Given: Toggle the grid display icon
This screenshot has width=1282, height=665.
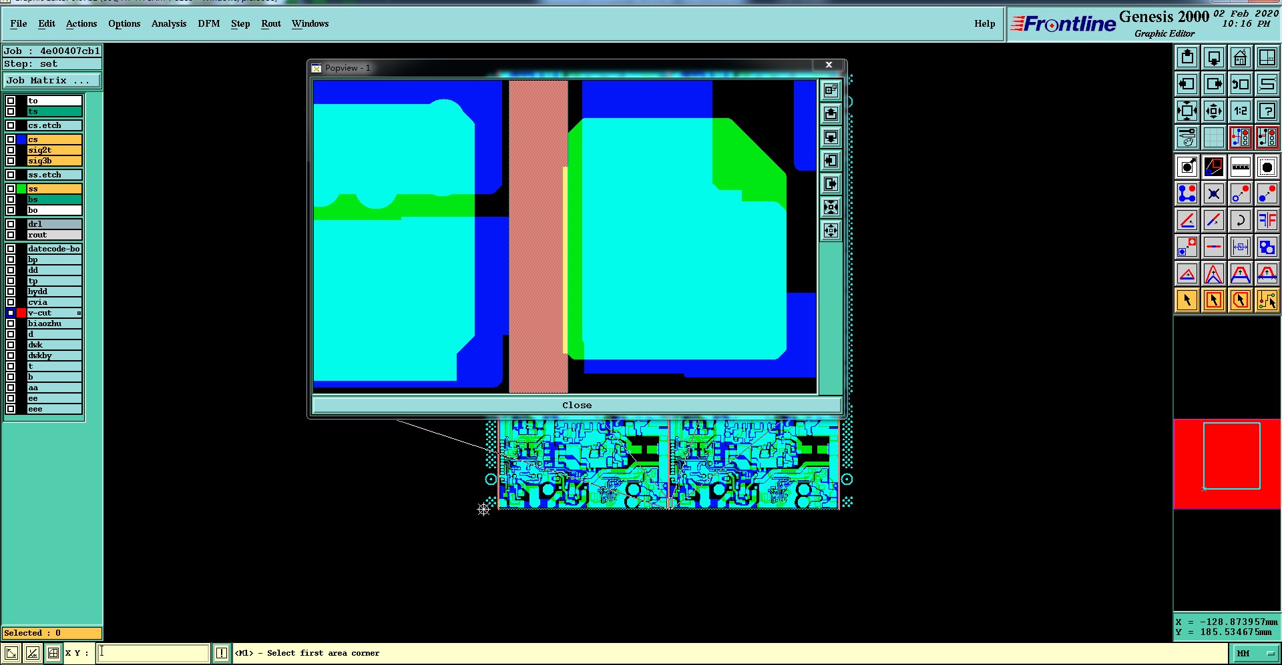Looking at the screenshot, I should pyautogui.click(x=1214, y=137).
